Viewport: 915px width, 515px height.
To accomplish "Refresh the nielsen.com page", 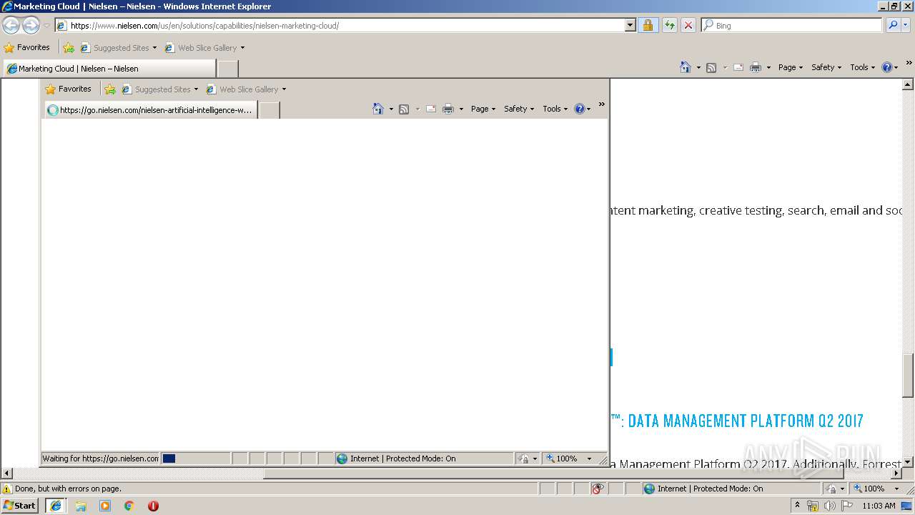I will [x=669, y=25].
